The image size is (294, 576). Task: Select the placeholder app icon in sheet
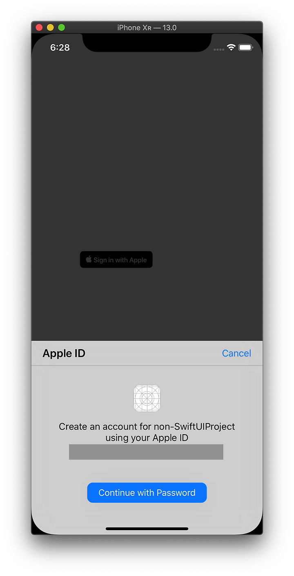[x=147, y=399]
